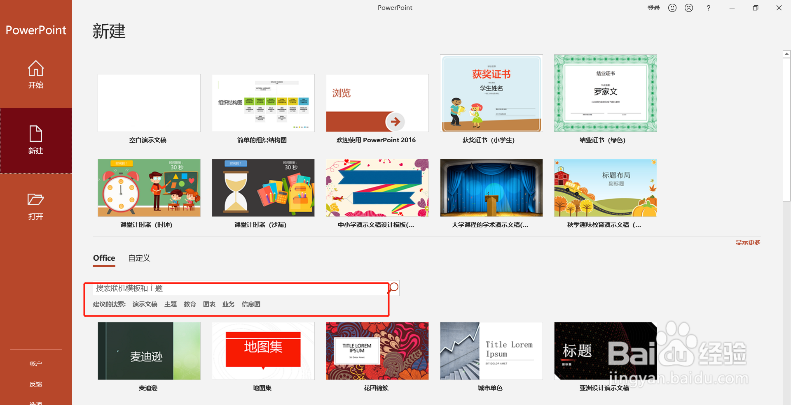Search suggestion 信息图
Image resolution: width=791 pixels, height=405 pixels.
pyautogui.click(x=251, y=304)
